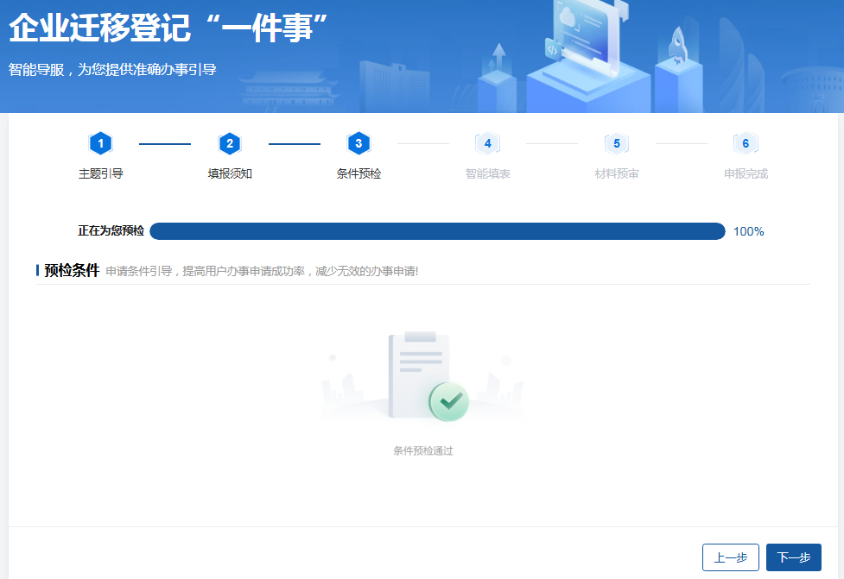Select the 申报完成 step label
844x579 pixels.
(746, 173)
